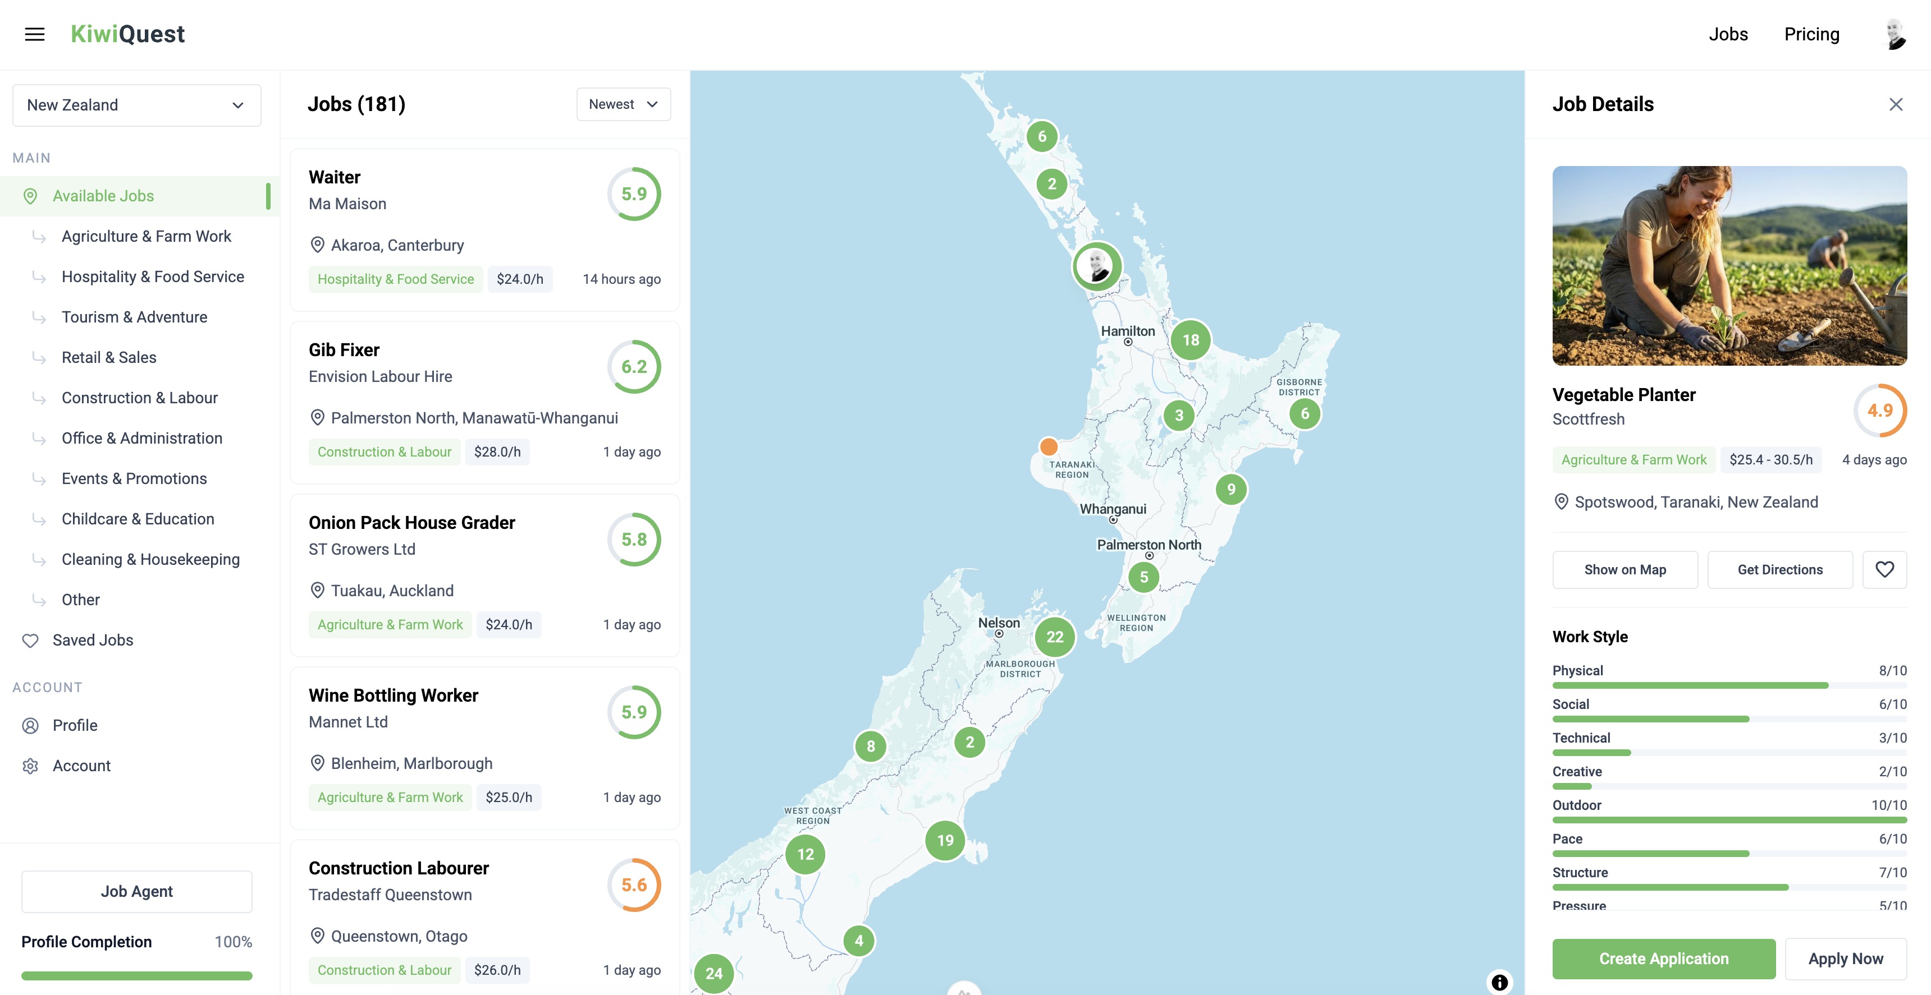This screenshot has height=995, width=1931.
Task: Click the Profile Completion progress bar
Action: (136, 975)
